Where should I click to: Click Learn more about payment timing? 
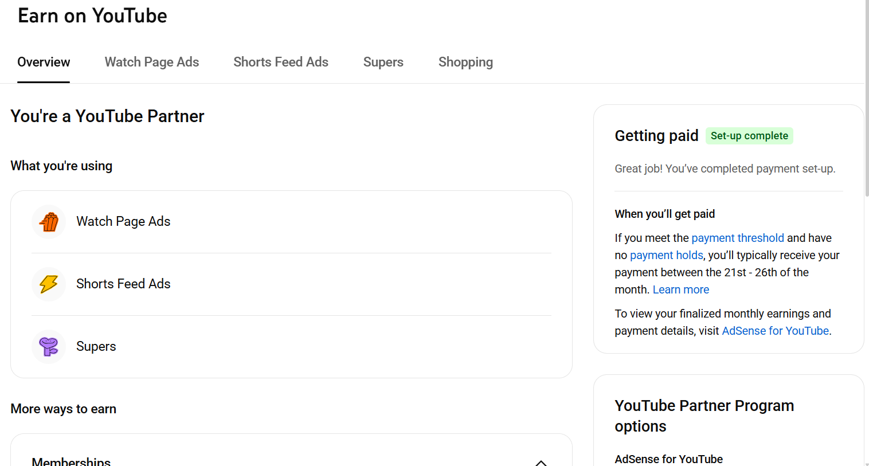coord(680,289)
